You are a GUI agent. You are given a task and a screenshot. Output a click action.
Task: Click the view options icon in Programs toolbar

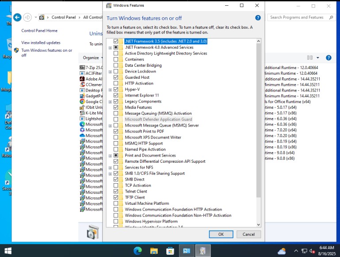[x=310, y=58]
